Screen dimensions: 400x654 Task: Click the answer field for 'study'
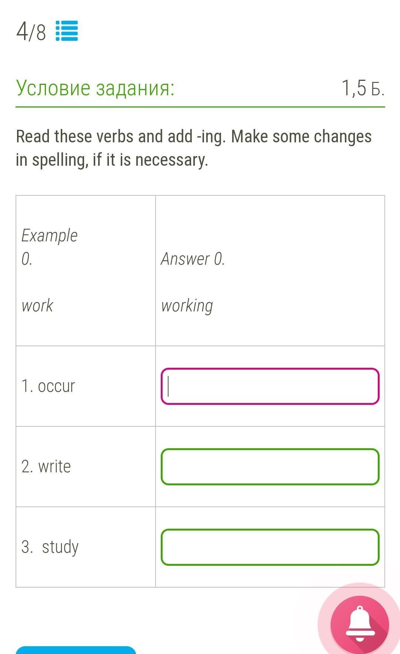coord(270,547)
